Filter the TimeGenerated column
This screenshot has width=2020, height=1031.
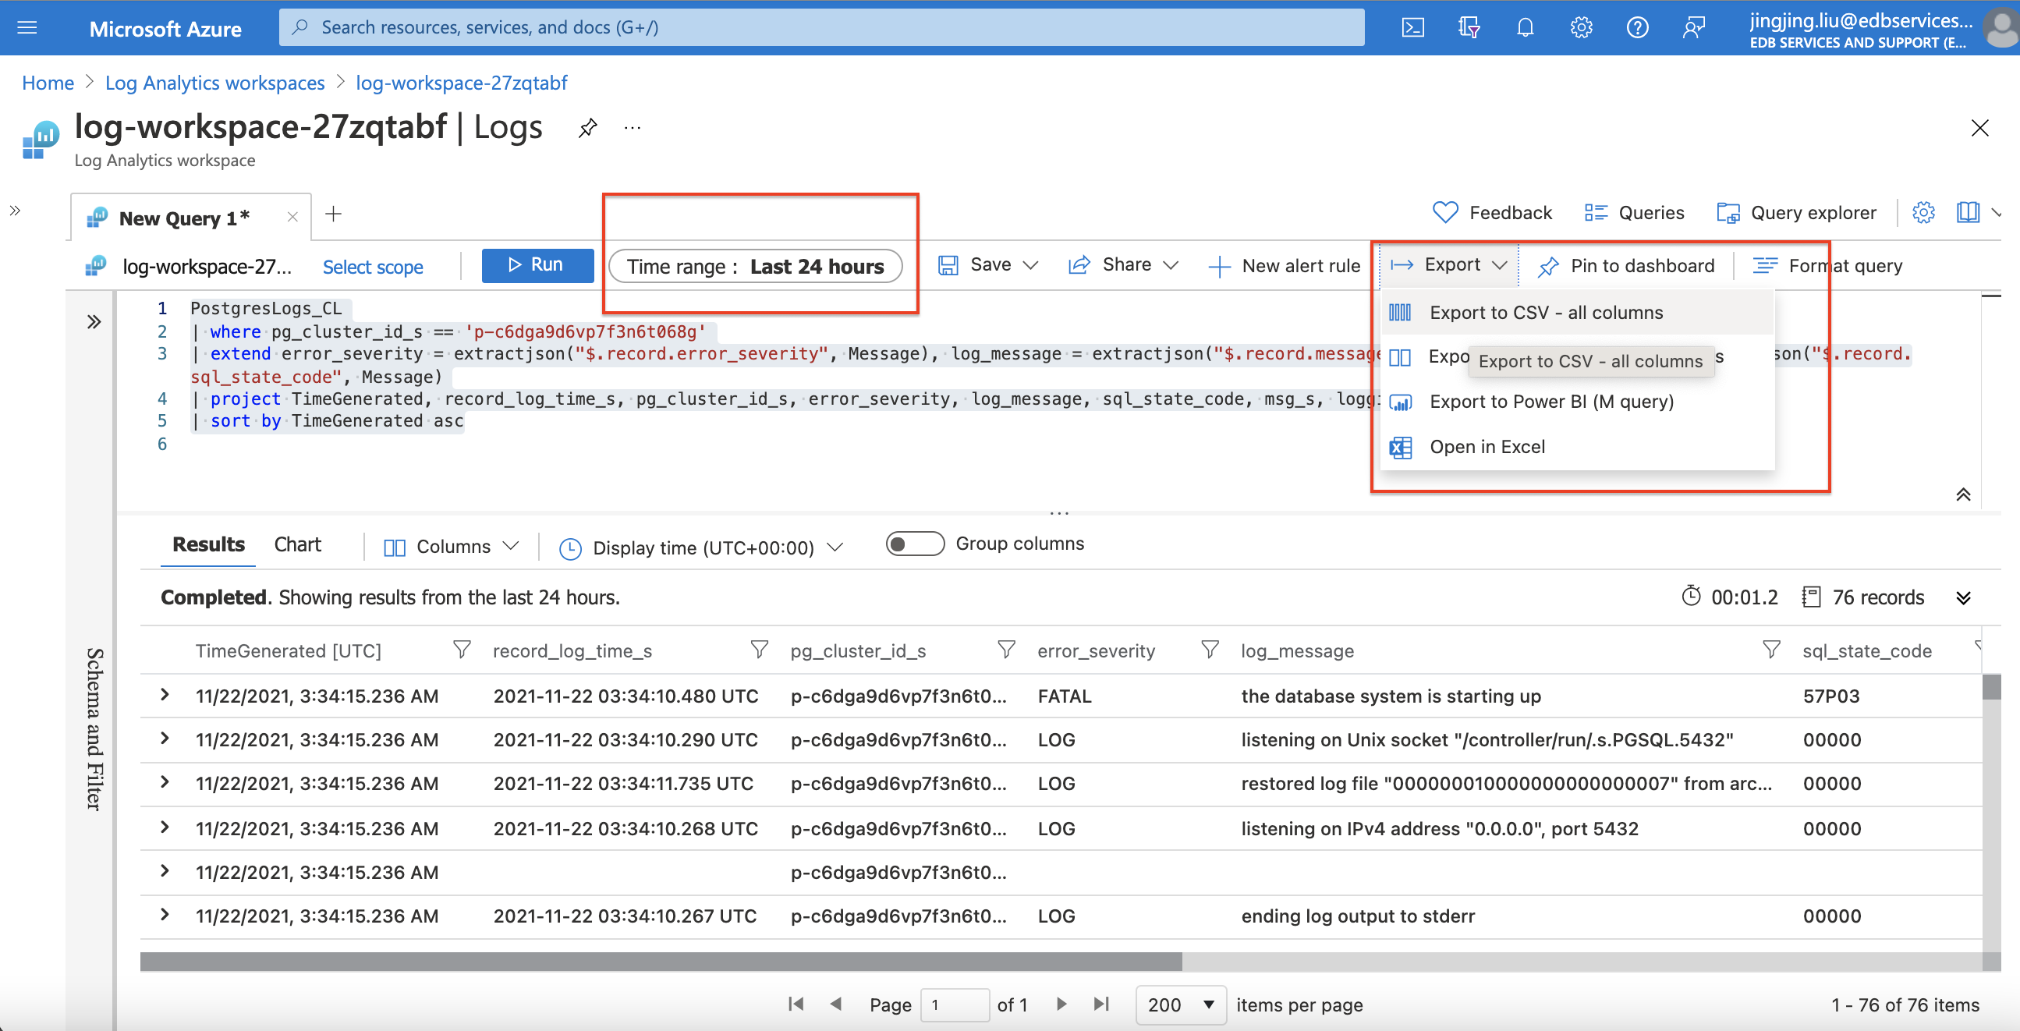click(462, 649)
